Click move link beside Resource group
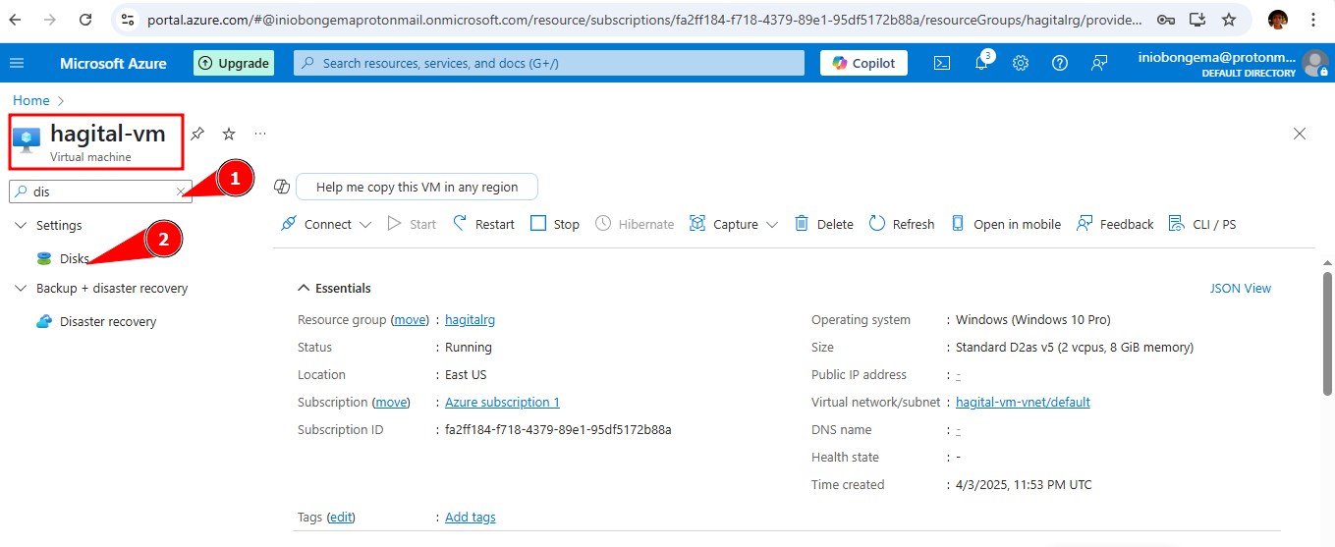Viewport: 1335px width, 547px height. pyautogui.click(x=411, y=319)
